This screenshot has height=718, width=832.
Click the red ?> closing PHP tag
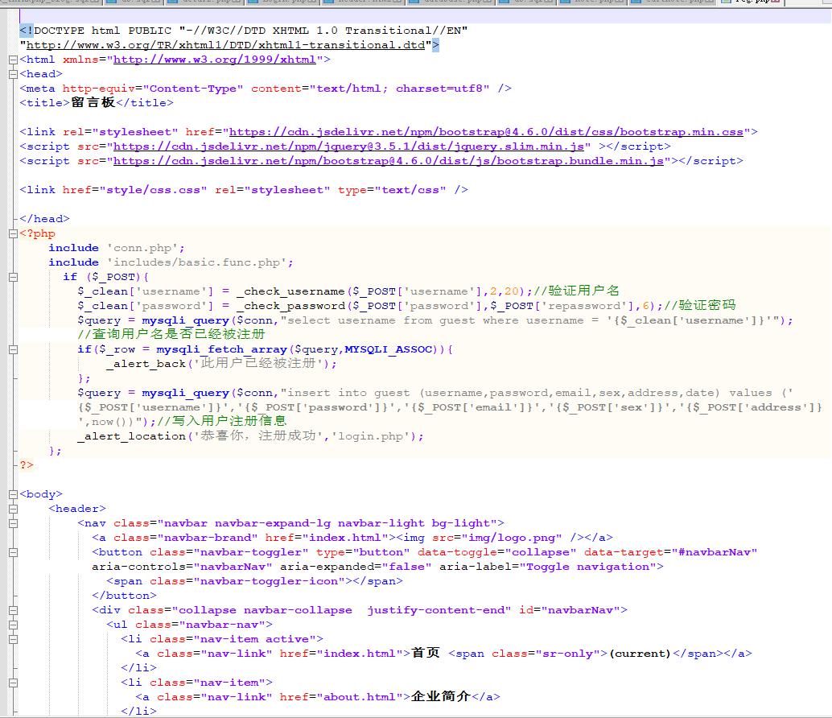27,465
